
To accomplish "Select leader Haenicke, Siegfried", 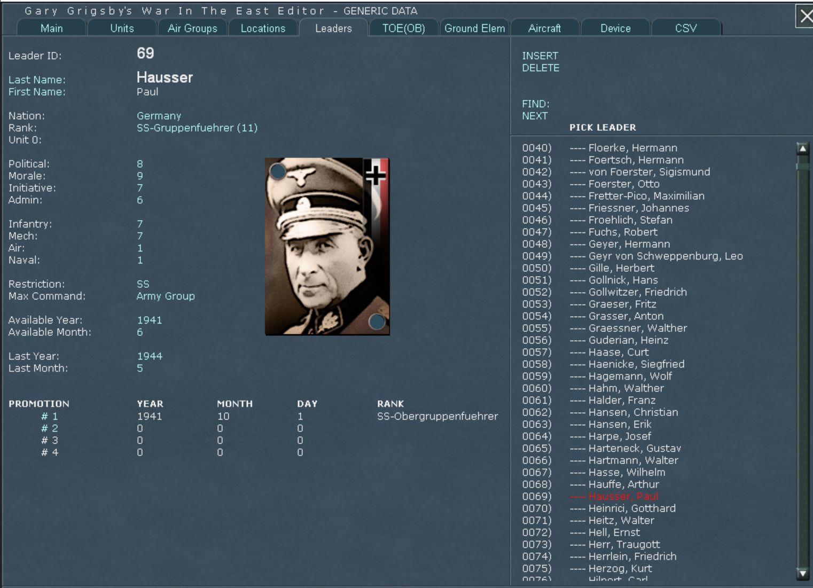I will 627,364.
